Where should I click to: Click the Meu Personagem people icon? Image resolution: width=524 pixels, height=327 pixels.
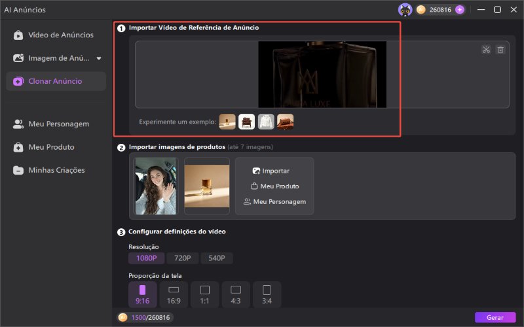coord(18,124)
